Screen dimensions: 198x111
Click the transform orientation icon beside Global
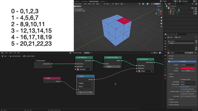pos(105,4)
